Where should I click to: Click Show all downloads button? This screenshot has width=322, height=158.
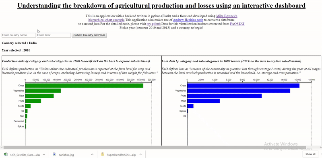click(x=310, y=154)
